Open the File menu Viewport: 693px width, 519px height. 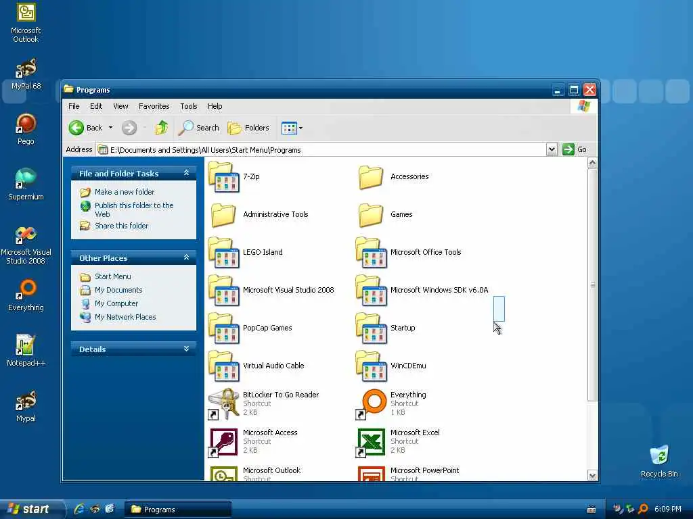click(74, 106)
